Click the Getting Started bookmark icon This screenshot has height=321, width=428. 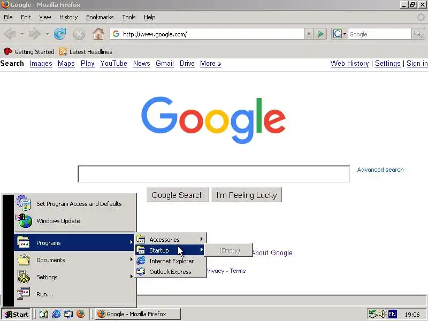coord(8,51)
